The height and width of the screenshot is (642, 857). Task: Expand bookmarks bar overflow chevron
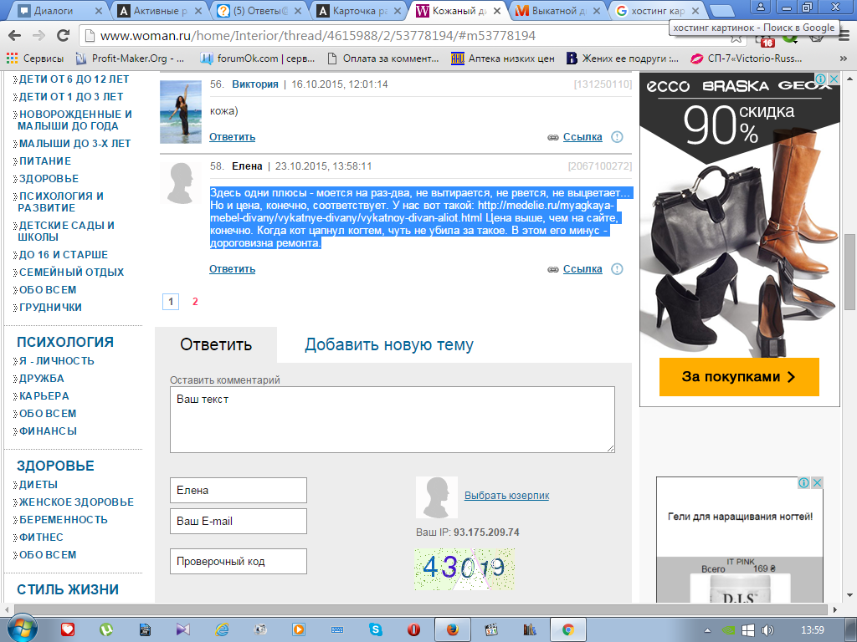(844, 59)
